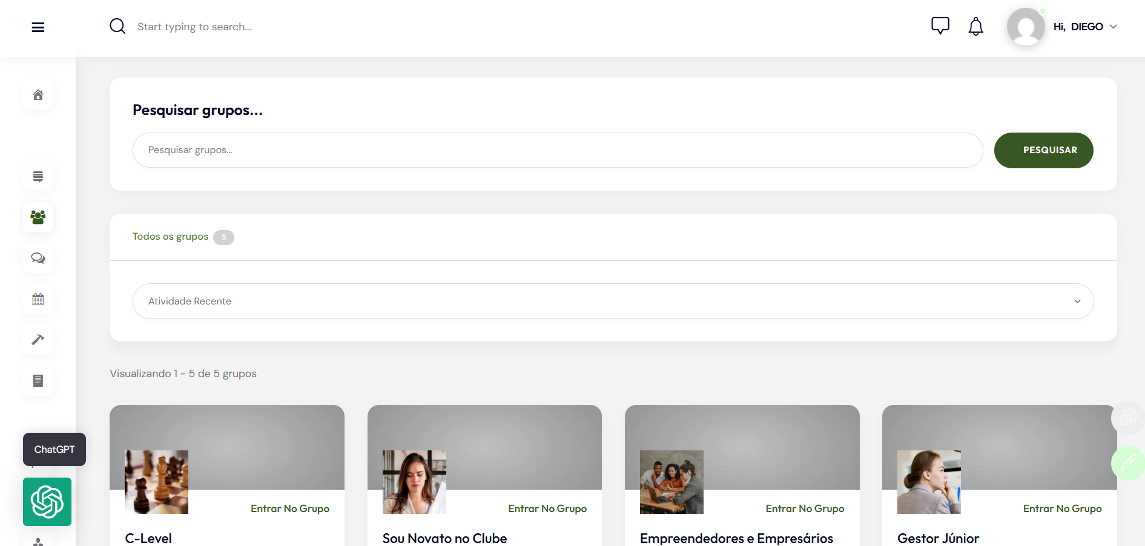Open the hamburger menu
The width and height of the screenshot is (1145, 546).
click(x=38, y=27)
